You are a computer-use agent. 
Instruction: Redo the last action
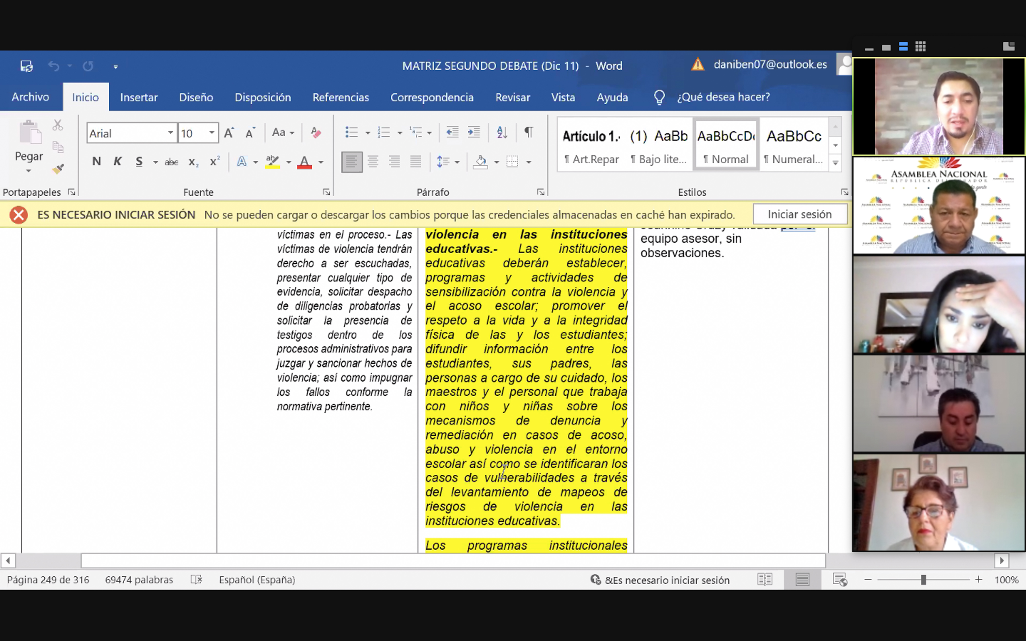[88, 66]
